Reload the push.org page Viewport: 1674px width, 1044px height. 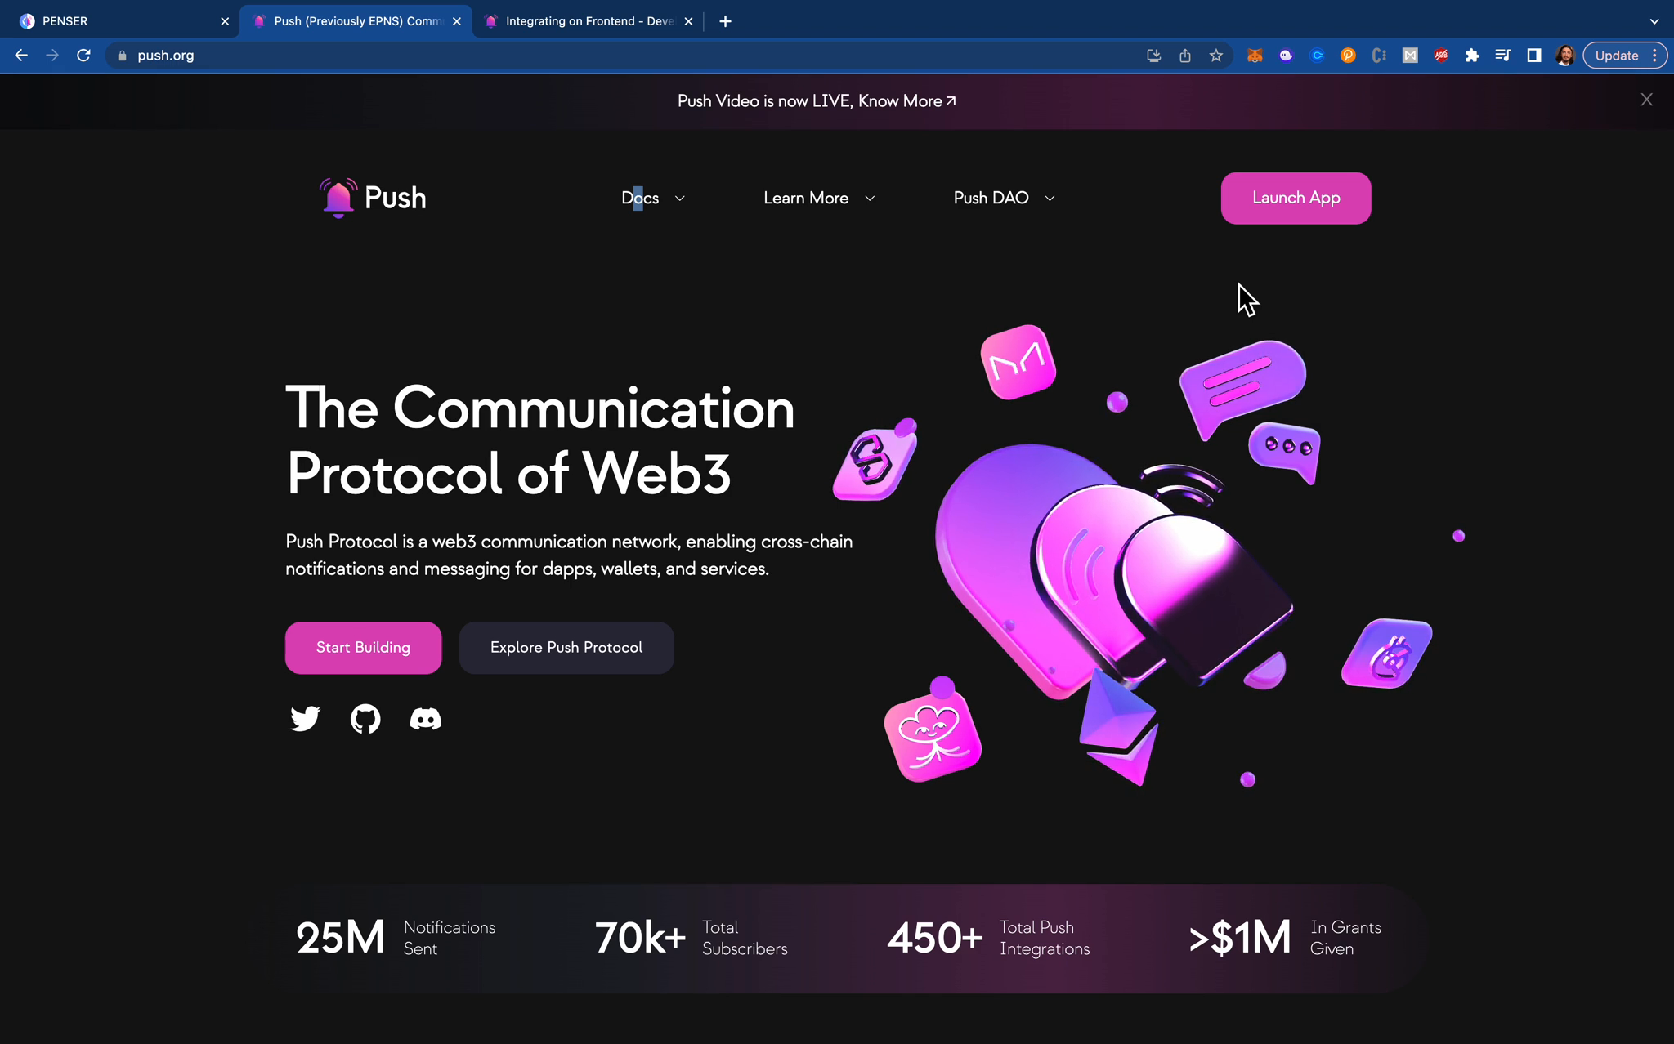tap(83, 56)
